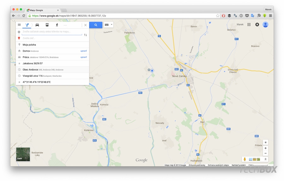Click the Marek Chrome profile button
Screen dimensions: 284x181
coord(268,9)
